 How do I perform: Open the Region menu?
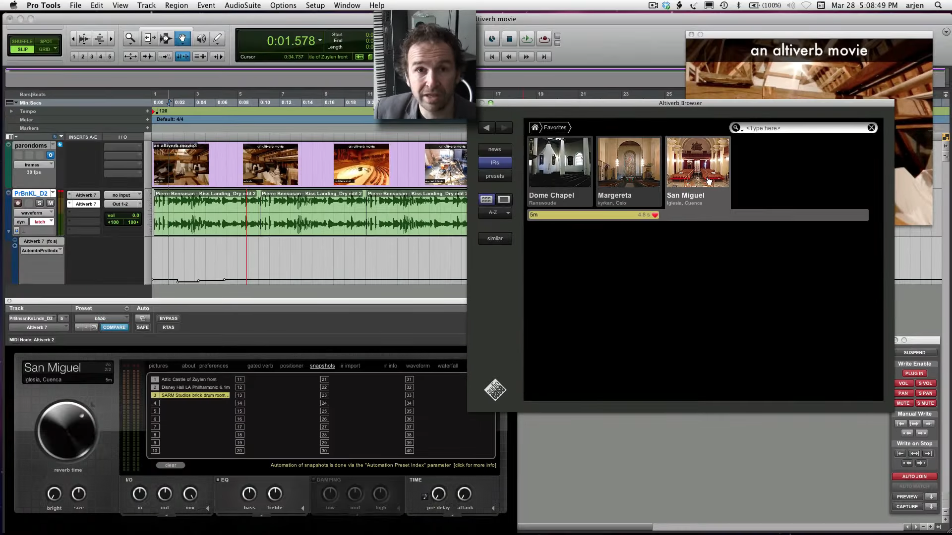coord(176,5)
